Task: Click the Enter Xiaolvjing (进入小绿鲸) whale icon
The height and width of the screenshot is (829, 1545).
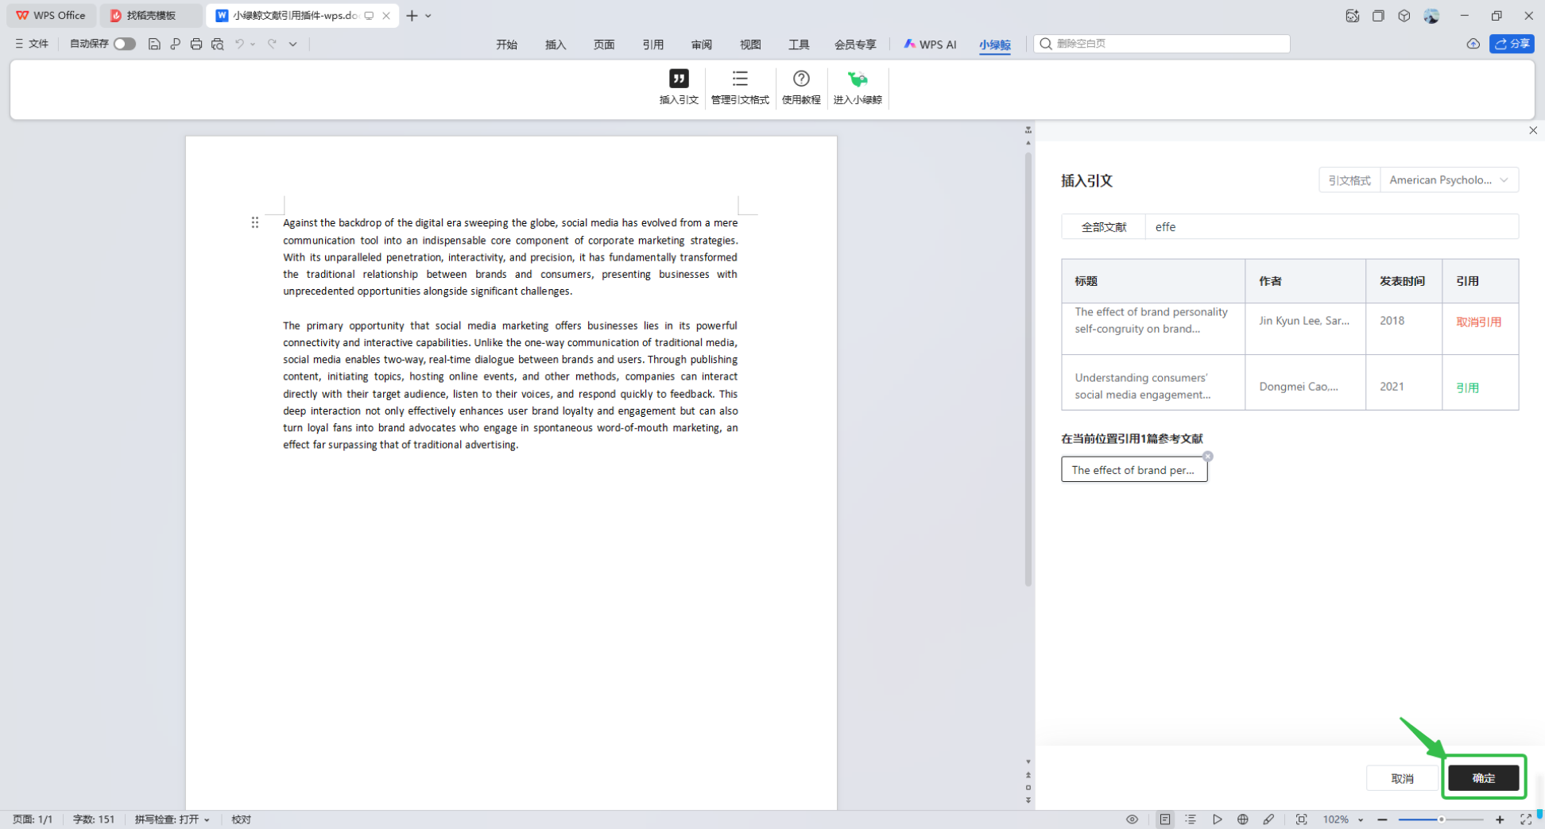Action: [857, 79]
